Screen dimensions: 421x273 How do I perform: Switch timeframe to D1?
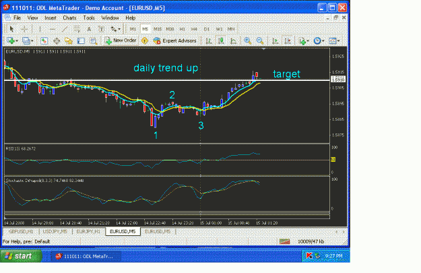pos(207,29)
